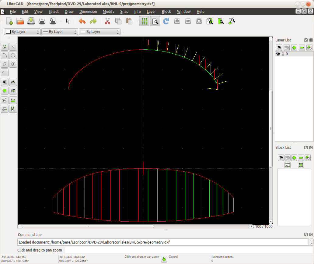Image resolution: width=314 pixels, height=264 pixels.
Task: Open the Polylines tool in the left toolbox
Action: (5, 72)
